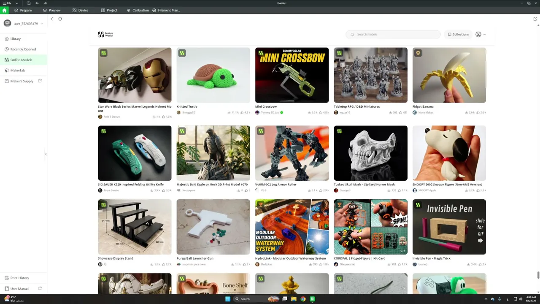Save the project with the disk icon
The height and width of the screenshot is (304, 540).
click(28, 3)
